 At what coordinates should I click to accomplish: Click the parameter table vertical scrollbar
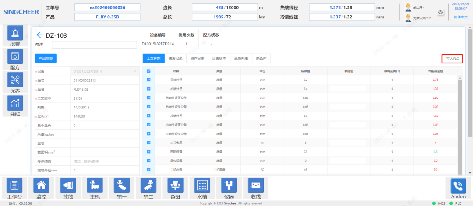460,127
